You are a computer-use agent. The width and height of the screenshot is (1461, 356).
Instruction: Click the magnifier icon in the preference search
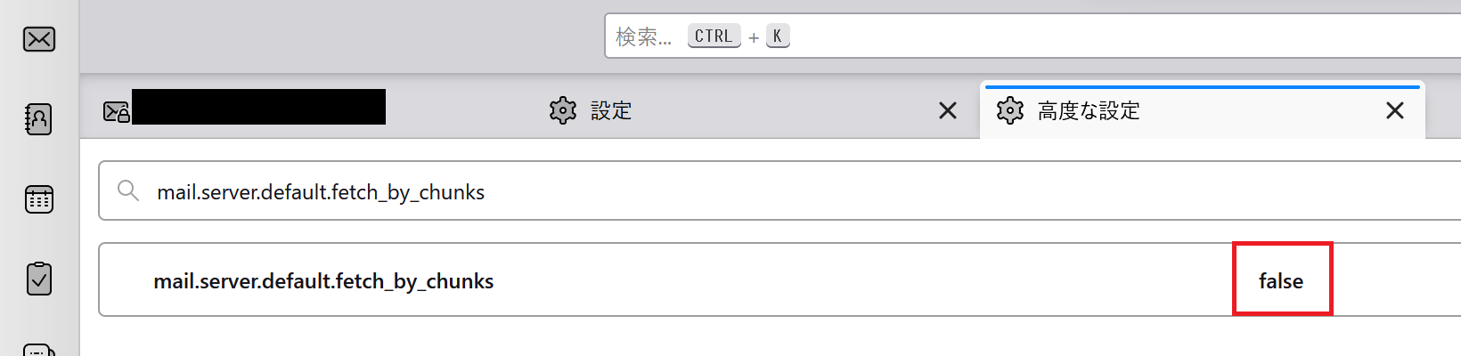click(128, 190)
